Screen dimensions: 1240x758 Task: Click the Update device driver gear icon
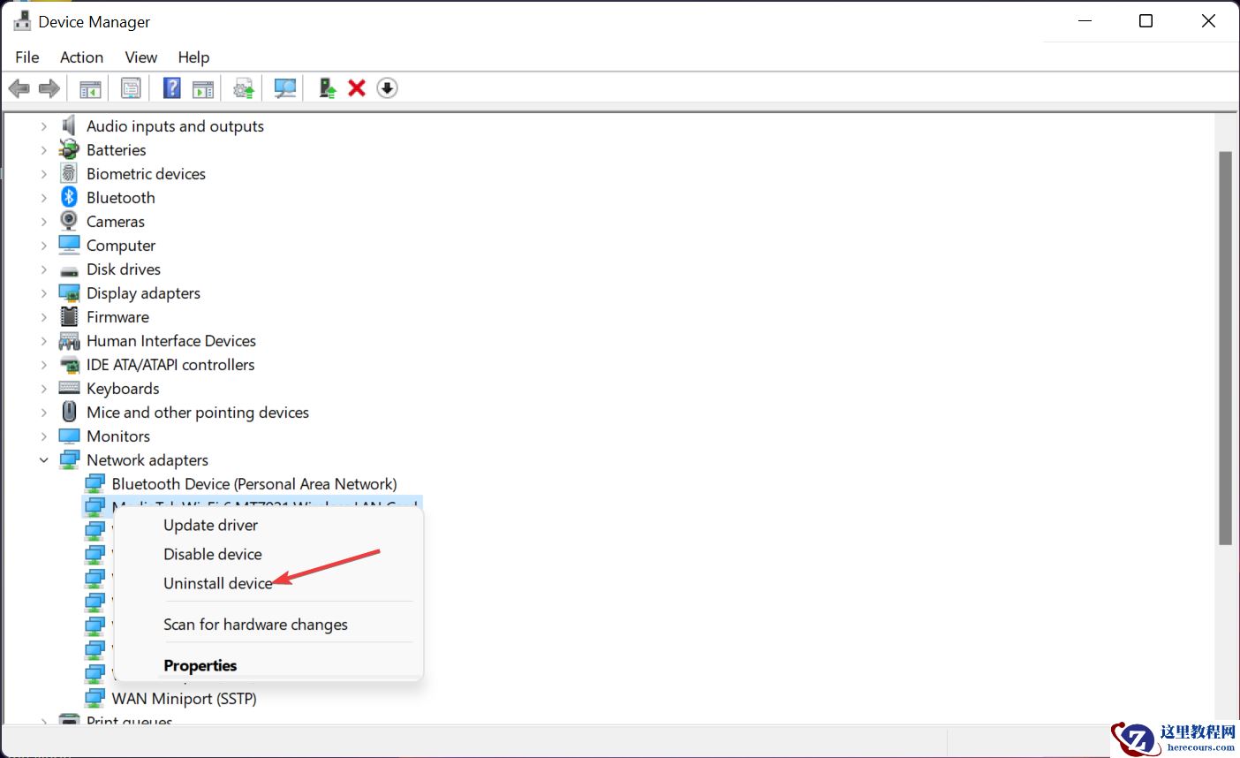[x=244, y=88]
